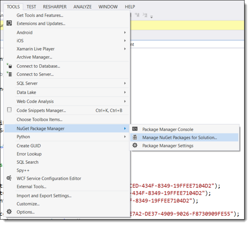Choose Extensions and Updates entry
Screen dimensions: 250x225
67,24
